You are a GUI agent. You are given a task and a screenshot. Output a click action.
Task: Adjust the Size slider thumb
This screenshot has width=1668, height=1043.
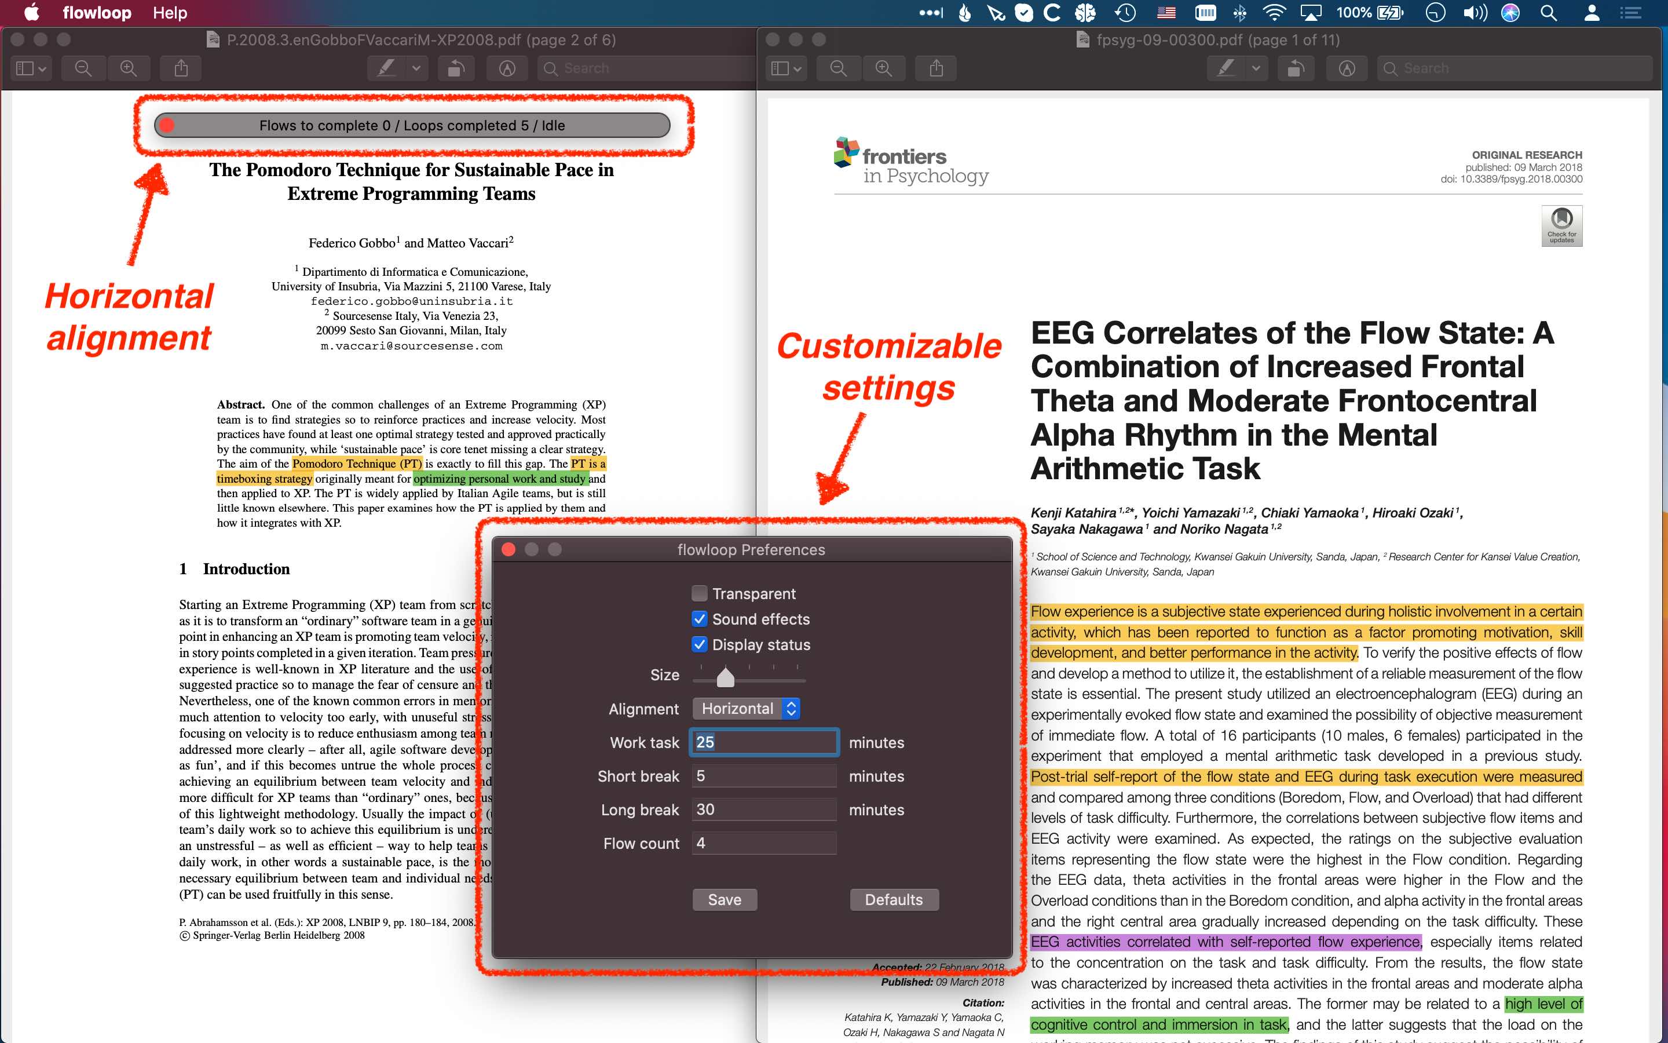(x=725, y=677)
